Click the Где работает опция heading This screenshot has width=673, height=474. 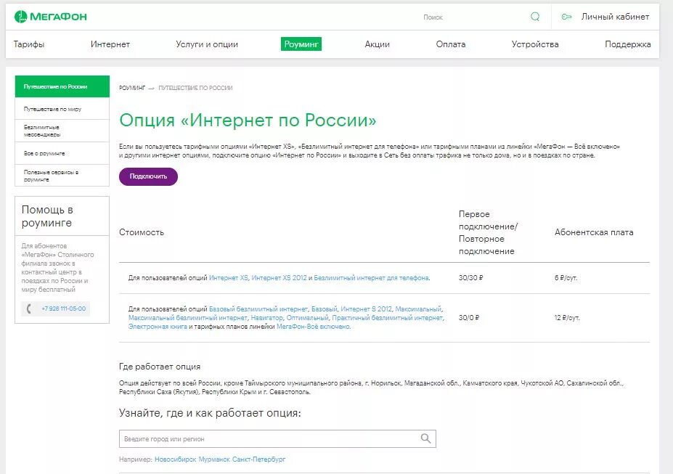click(160, 367)
